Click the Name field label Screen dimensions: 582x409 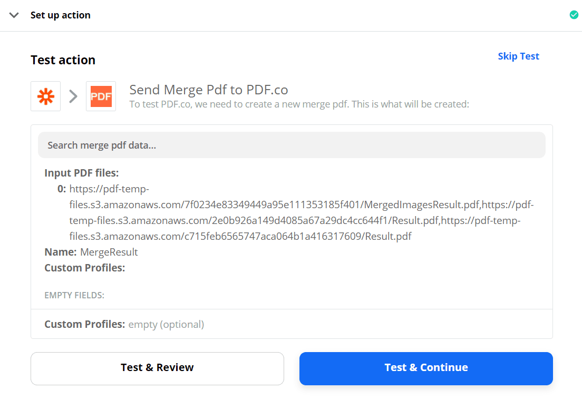click(60, 252)
